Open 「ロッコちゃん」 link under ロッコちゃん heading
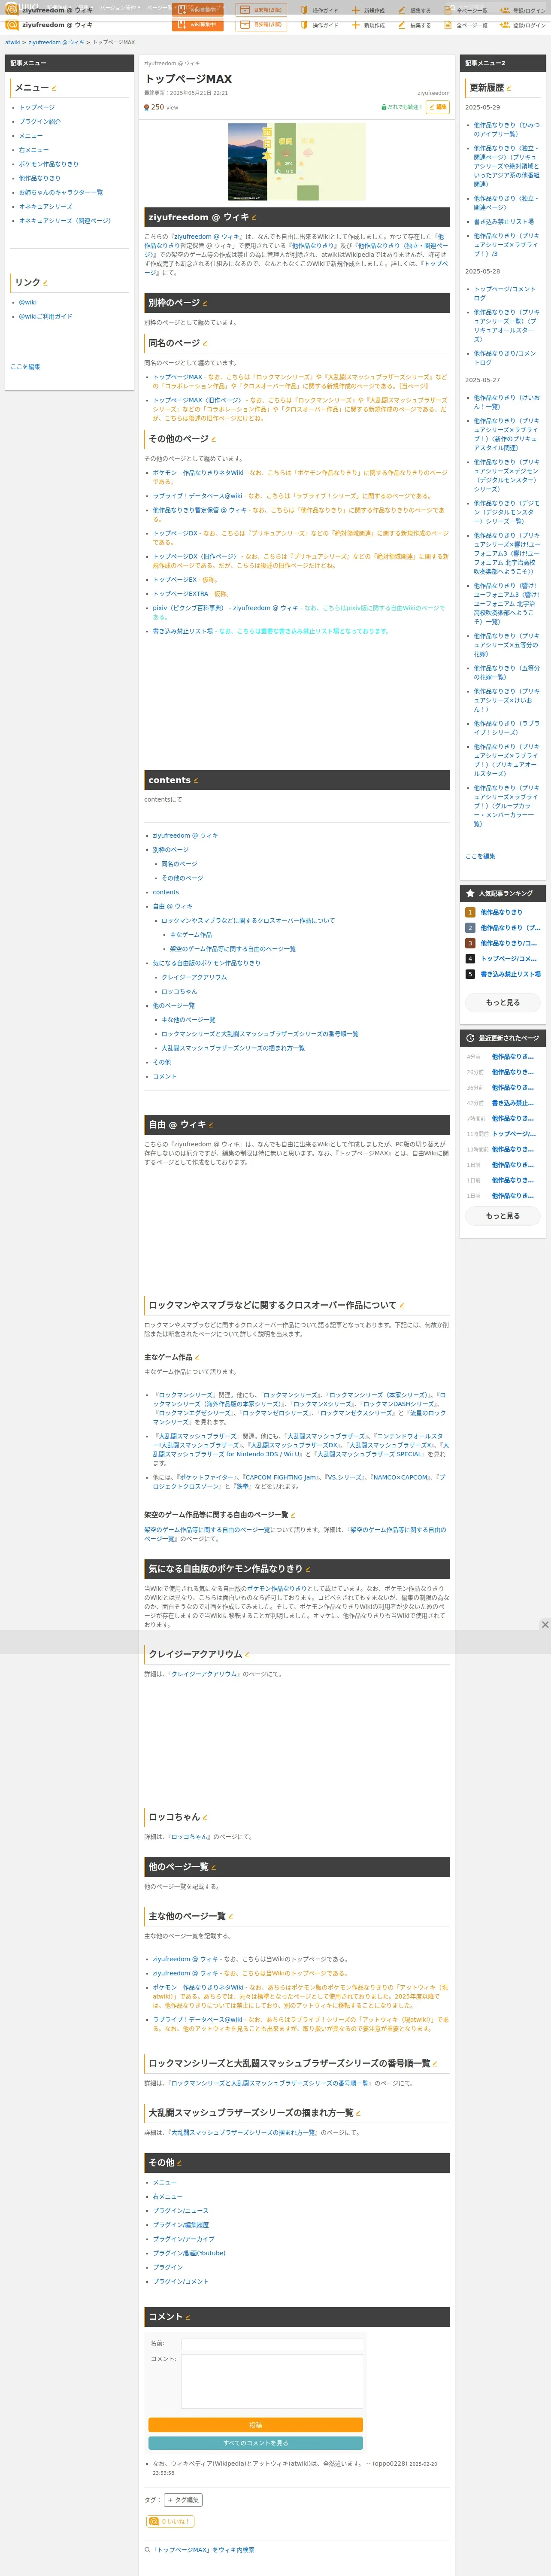Image resolution: width=551 pixels, height=2576 pixels. tap(188, 1837)
